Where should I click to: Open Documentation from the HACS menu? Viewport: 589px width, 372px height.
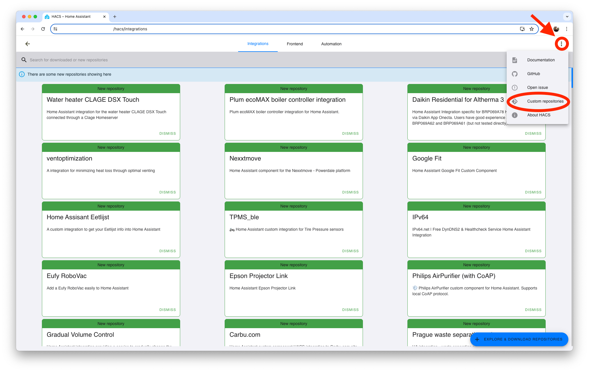pos(541,60)
